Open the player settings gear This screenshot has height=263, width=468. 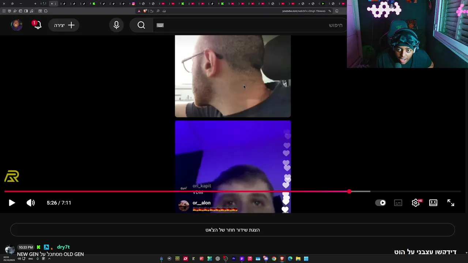pyautogui.click(x=416, y=203)
